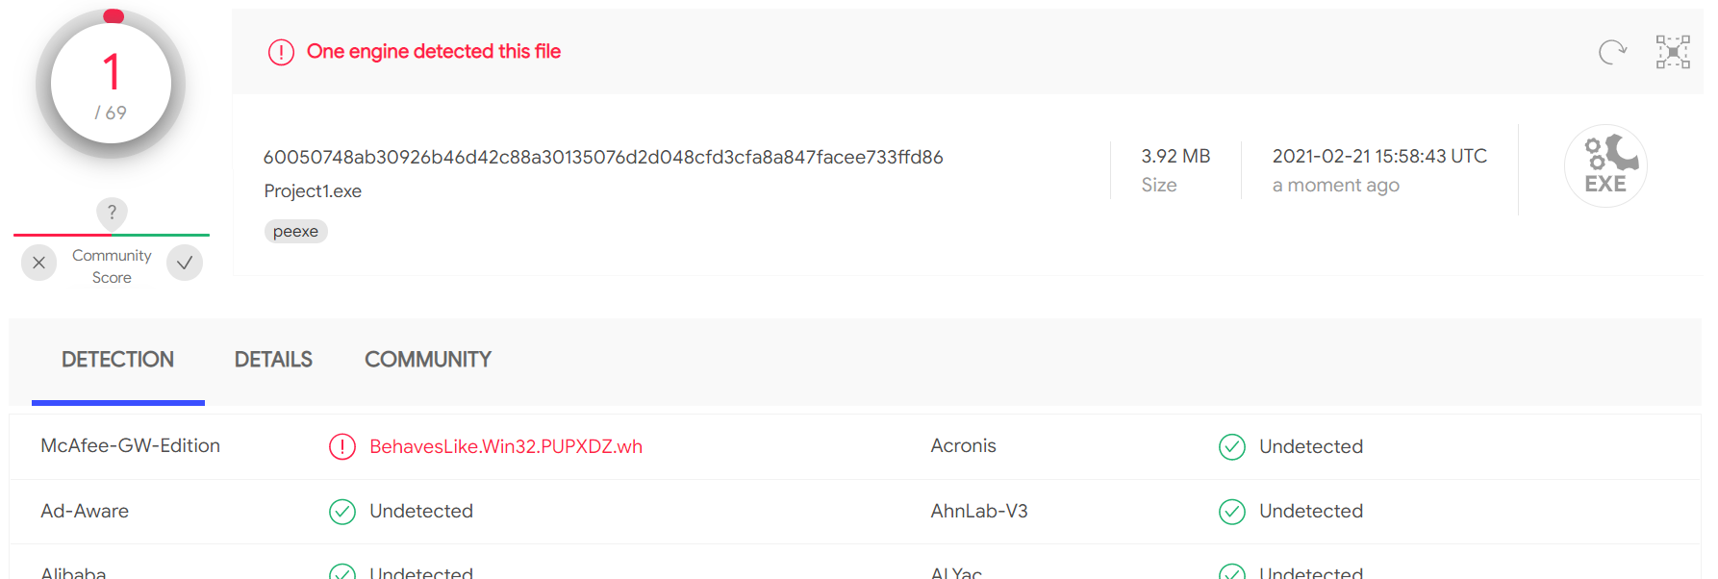Click the red alert icon in banner
The height and width of the screenshot is (579, 1718).
[281, 52]
